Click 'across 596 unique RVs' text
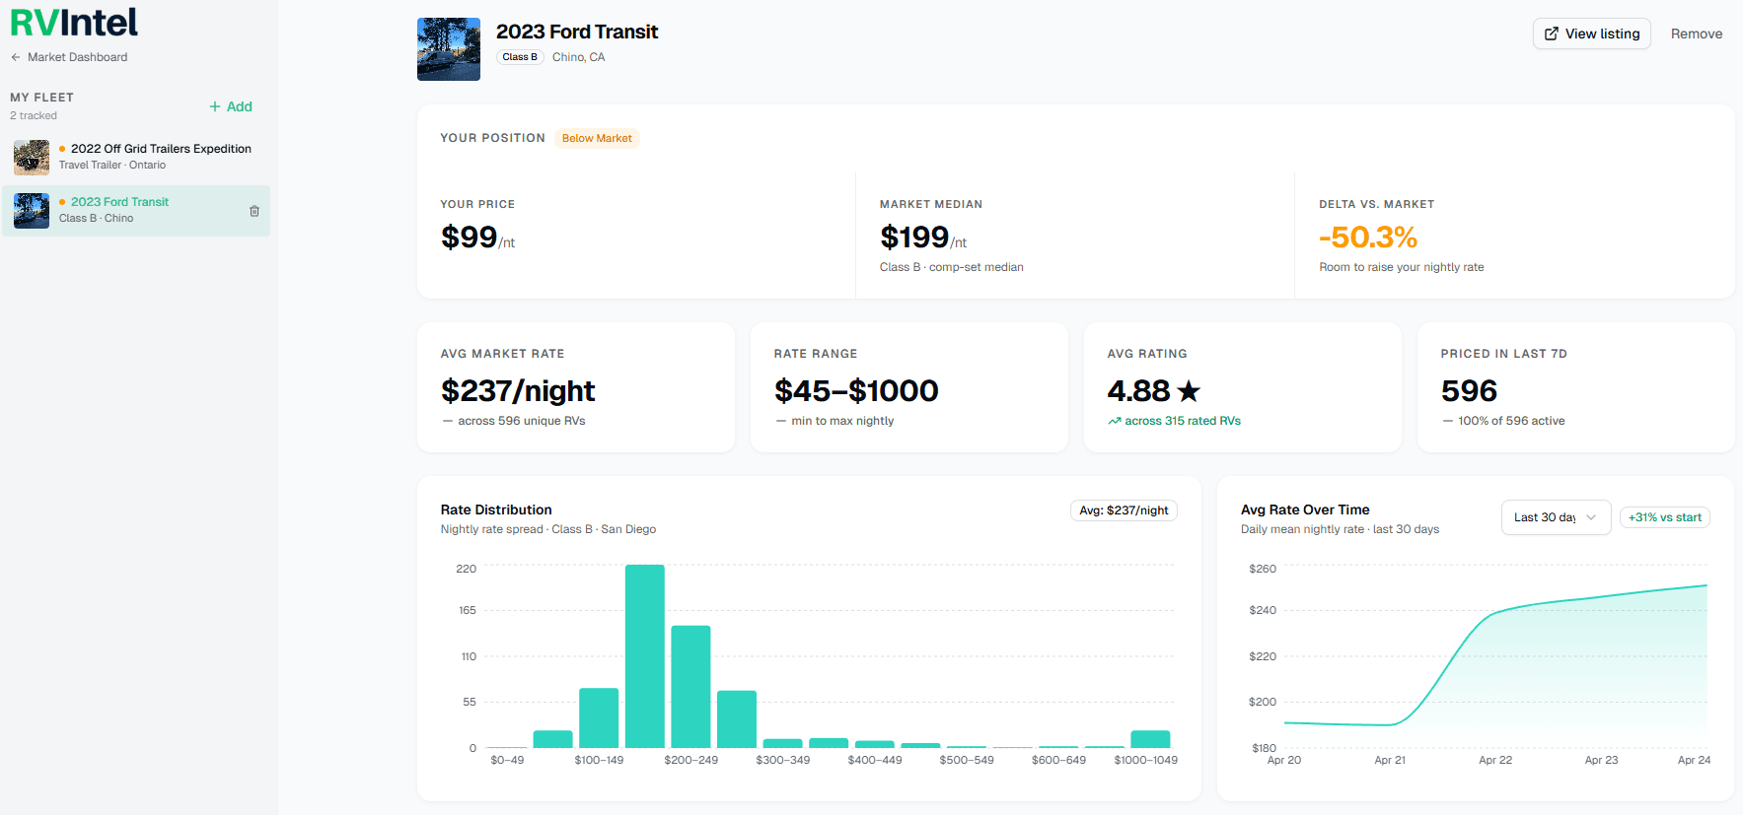Viewport: 1743px width, 815px height. click(x=522, y=421)
